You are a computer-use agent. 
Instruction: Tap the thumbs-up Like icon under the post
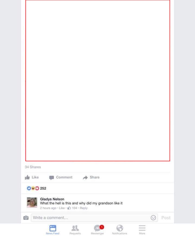(27, 177)
